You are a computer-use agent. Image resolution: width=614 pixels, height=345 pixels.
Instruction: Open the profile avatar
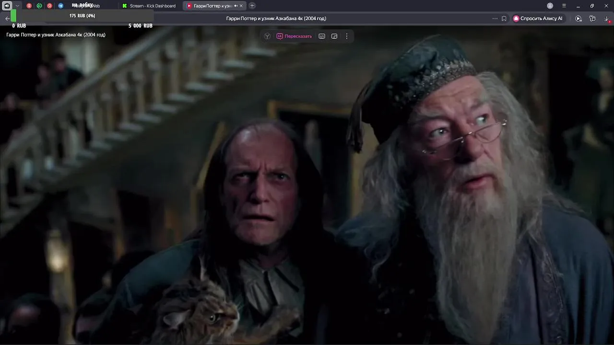(x=550, y=6)
